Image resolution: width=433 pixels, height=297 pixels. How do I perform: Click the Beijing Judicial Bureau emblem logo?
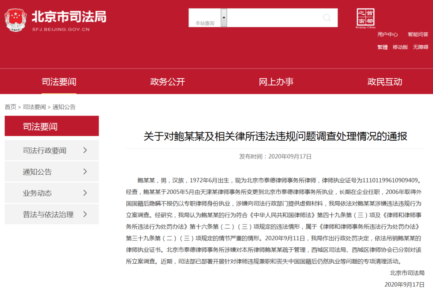click(16, 20)
